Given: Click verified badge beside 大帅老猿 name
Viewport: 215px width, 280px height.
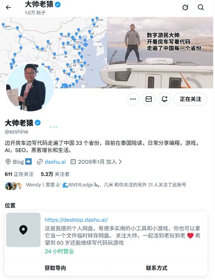Looking at the screenshot, I should [38, 123].
